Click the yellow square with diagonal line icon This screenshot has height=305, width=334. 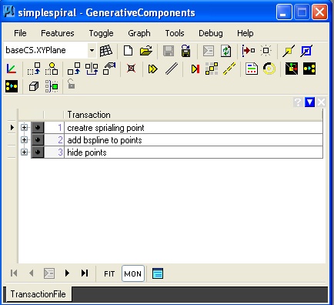point(289,51)
